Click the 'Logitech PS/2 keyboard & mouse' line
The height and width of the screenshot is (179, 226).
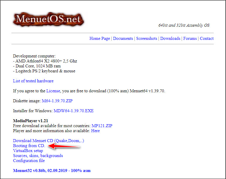pyautogui.click(x=44, y=71)
